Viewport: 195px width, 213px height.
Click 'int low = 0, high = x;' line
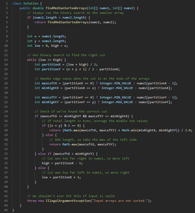[x=47, y=46]
